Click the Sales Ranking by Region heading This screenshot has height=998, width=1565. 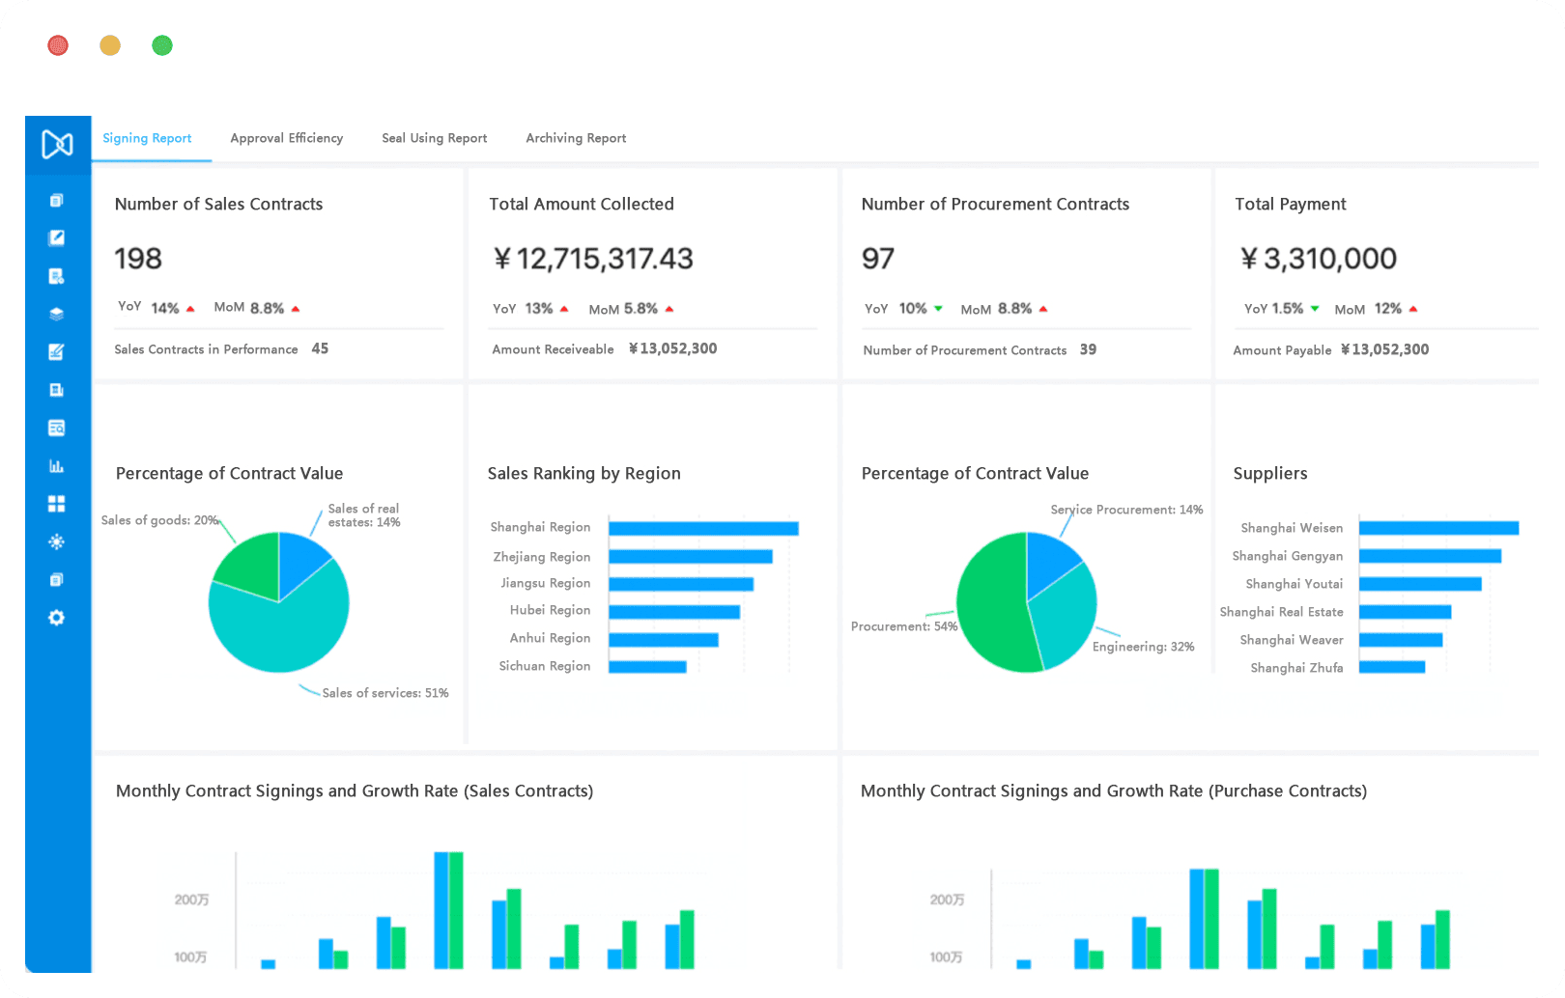tap(584, 473)
